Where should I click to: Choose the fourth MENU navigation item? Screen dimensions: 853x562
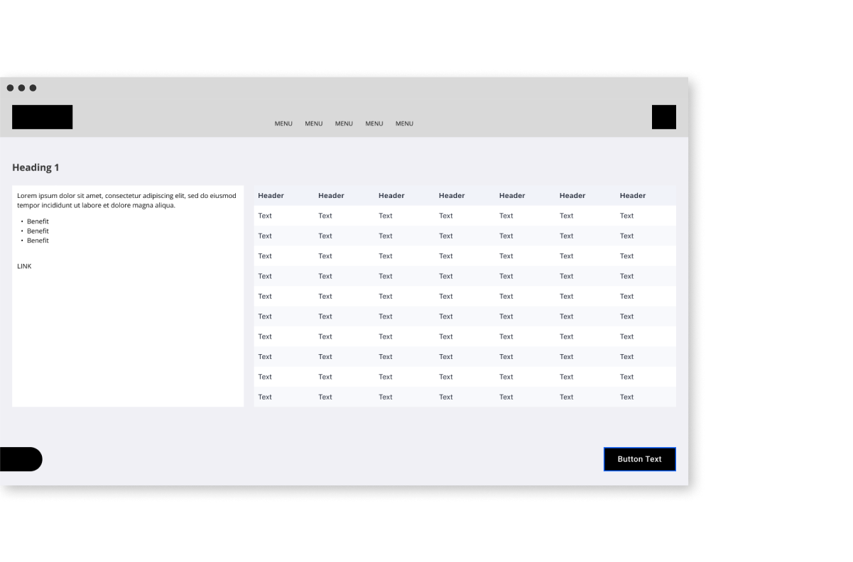coord(374,123)
